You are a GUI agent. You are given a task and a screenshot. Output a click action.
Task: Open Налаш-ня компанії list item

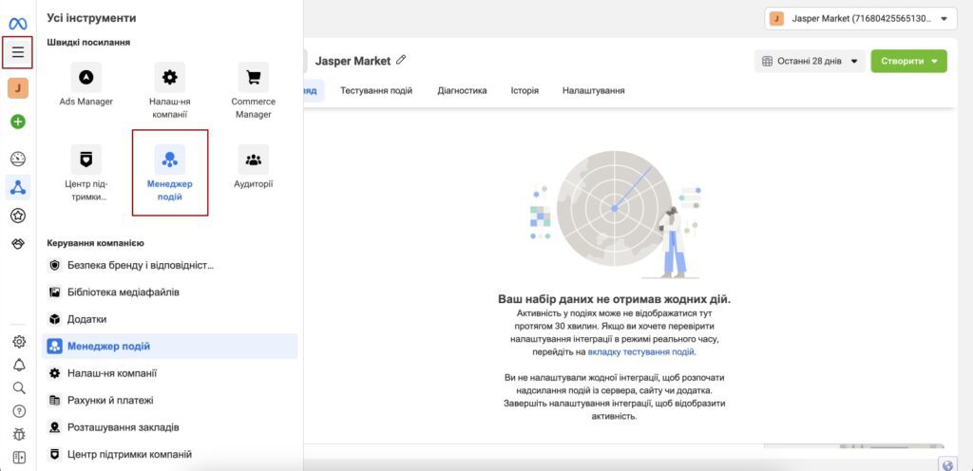[170, 374]
